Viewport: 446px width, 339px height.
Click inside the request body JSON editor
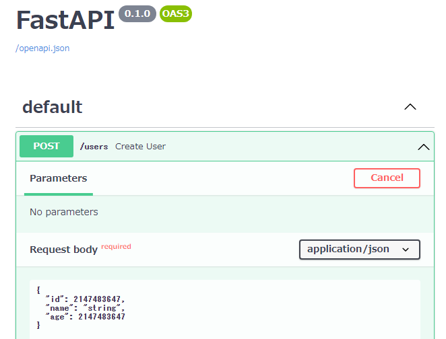coord(225,309)
